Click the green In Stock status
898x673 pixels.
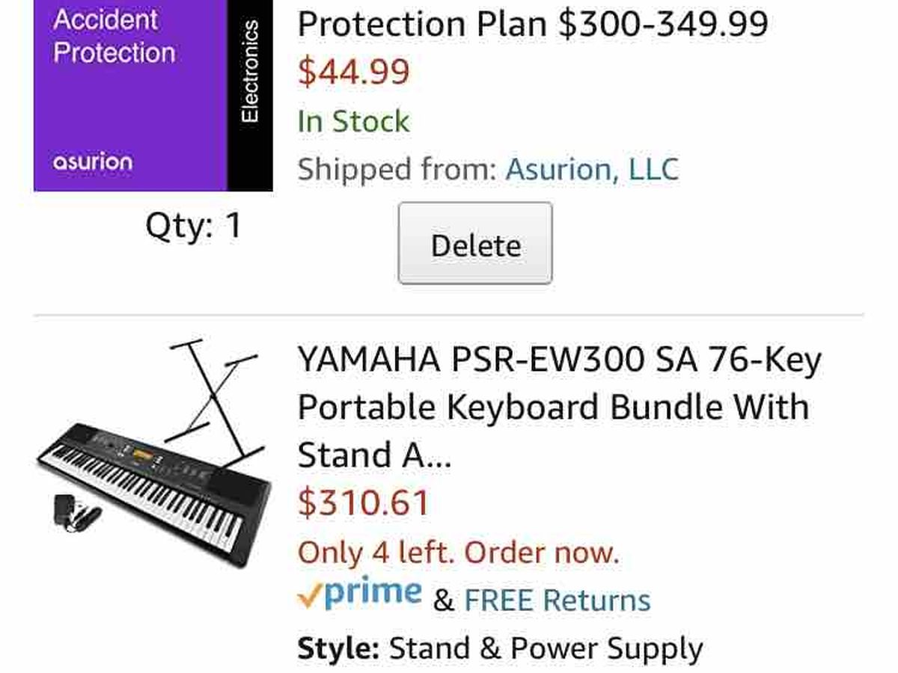(353, 121)
